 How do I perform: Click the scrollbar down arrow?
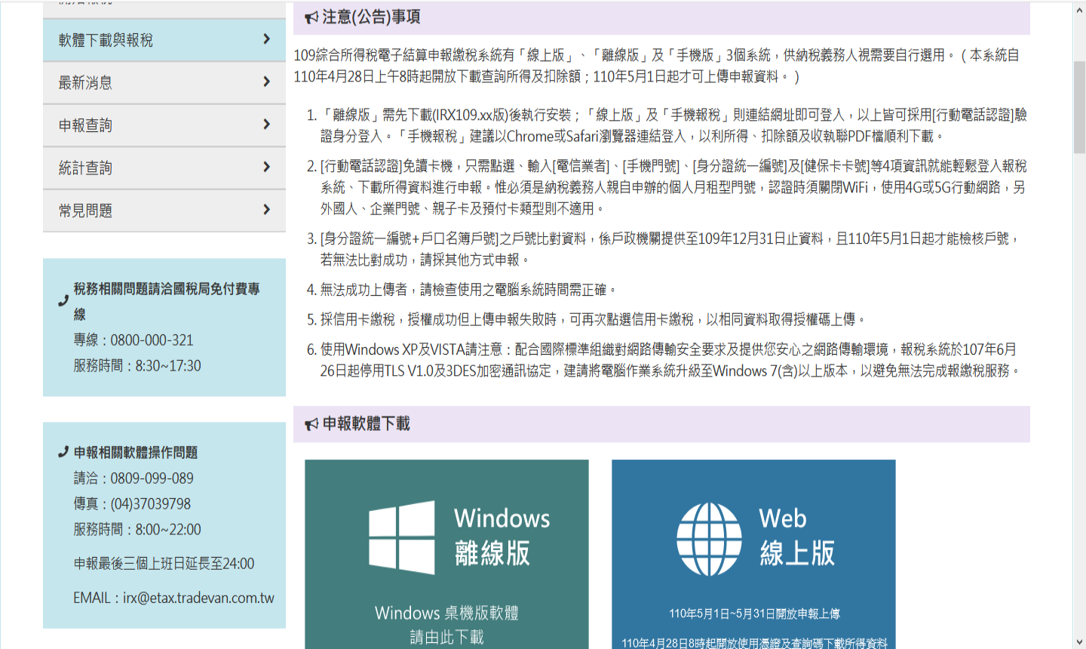click(x=1079, y=642)
